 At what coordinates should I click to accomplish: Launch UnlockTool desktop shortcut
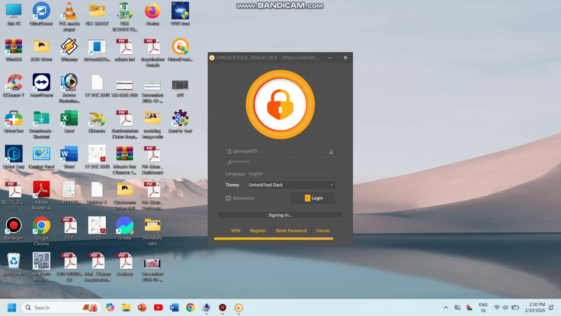pos(180,50)
